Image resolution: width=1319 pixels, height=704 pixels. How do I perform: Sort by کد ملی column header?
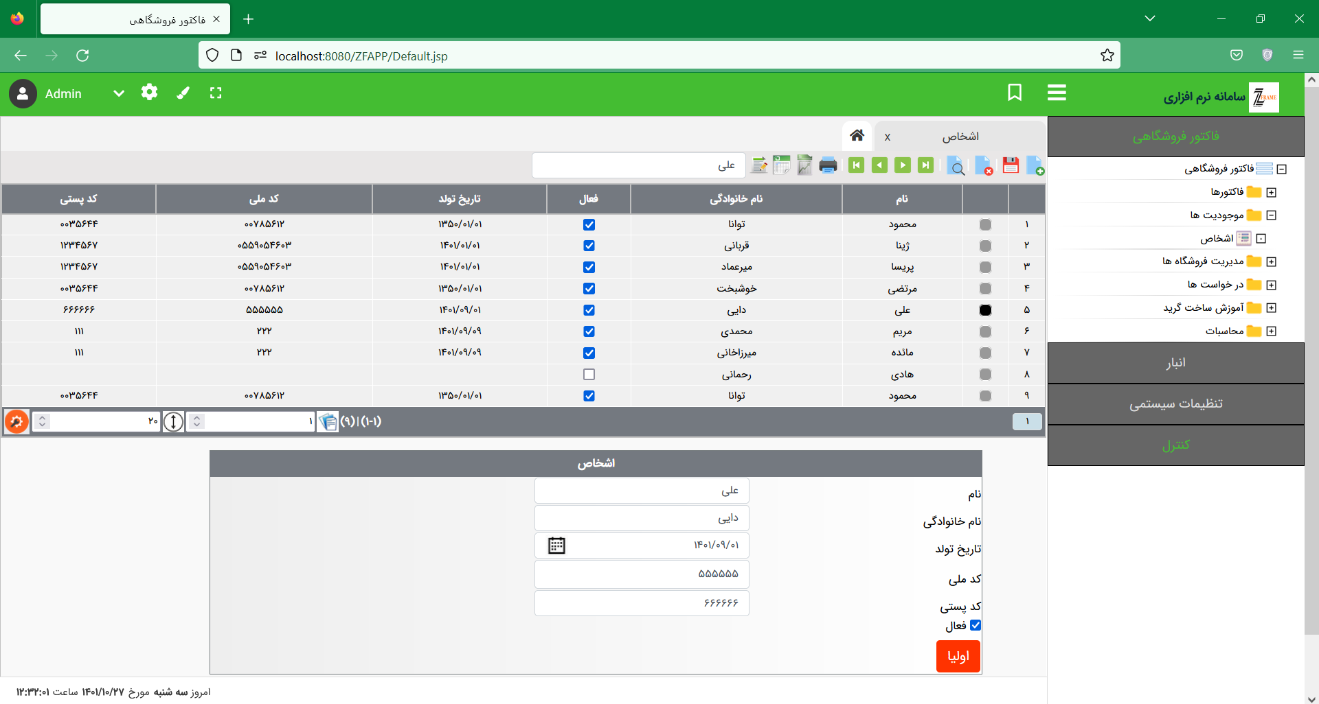tap(264, 199)
